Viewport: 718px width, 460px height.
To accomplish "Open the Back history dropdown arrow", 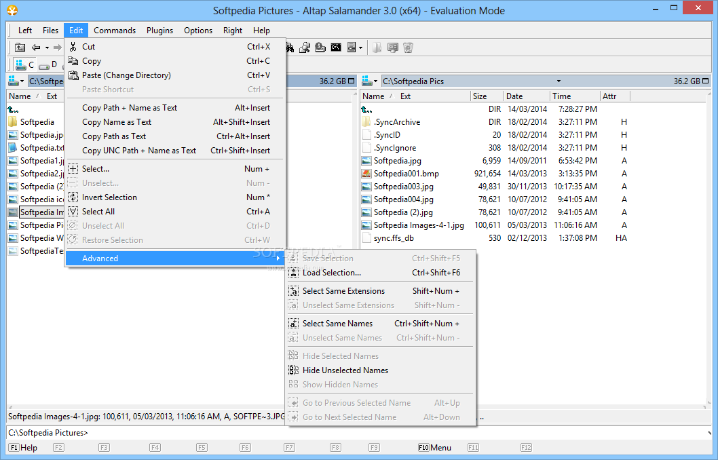I will click(47, 47).
